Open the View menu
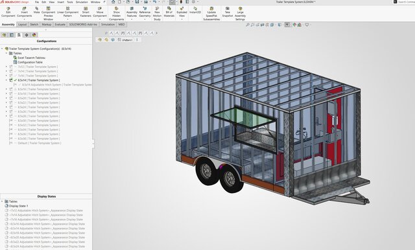This screenshot has height=250, width=415. 52,2
